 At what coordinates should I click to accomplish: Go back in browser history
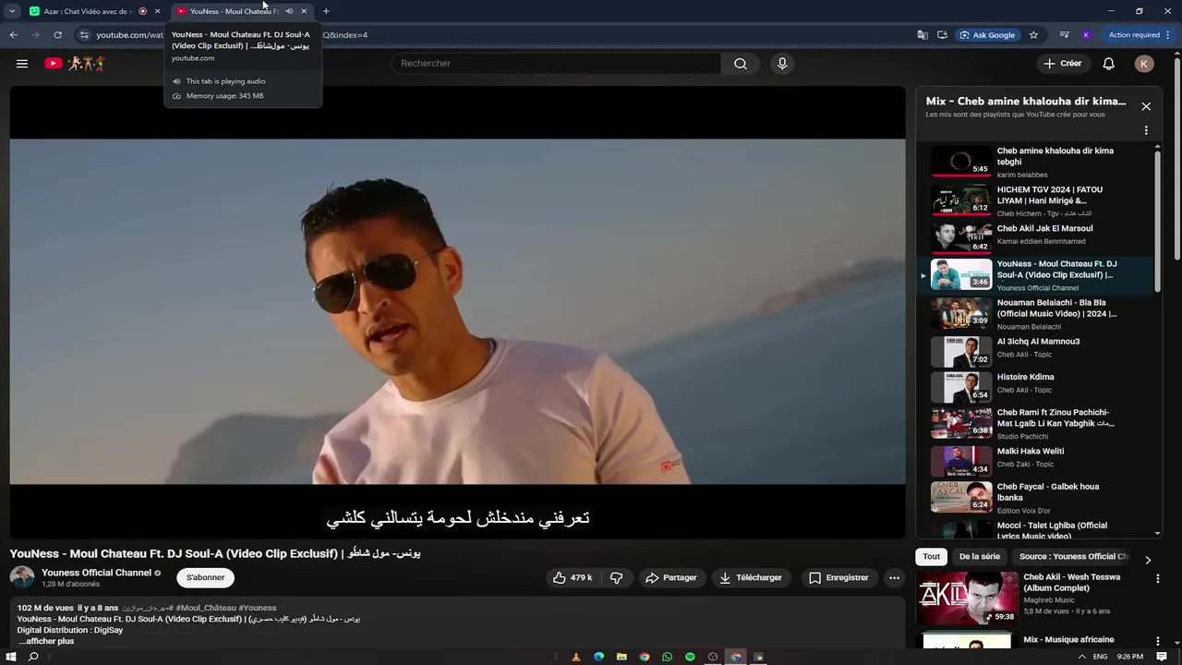pos(14,35)
